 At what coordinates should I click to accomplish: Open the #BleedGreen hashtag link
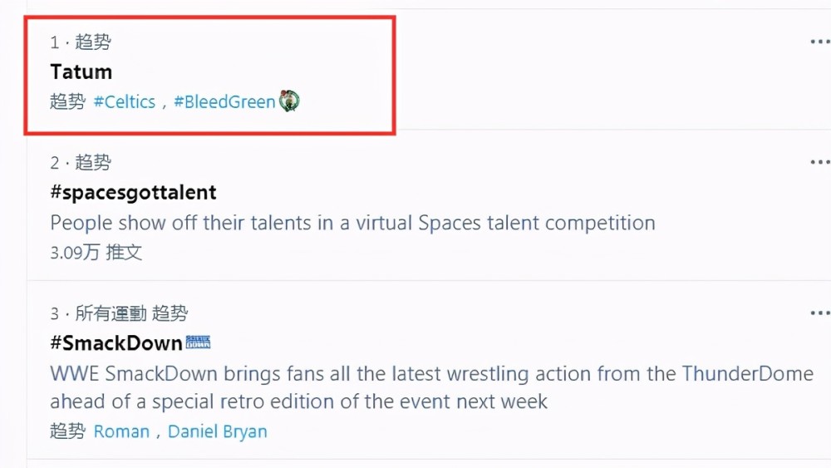pyautogui.click(x=224, y=101)
